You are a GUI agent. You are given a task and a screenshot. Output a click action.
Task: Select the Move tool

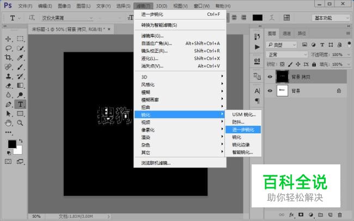8,39
